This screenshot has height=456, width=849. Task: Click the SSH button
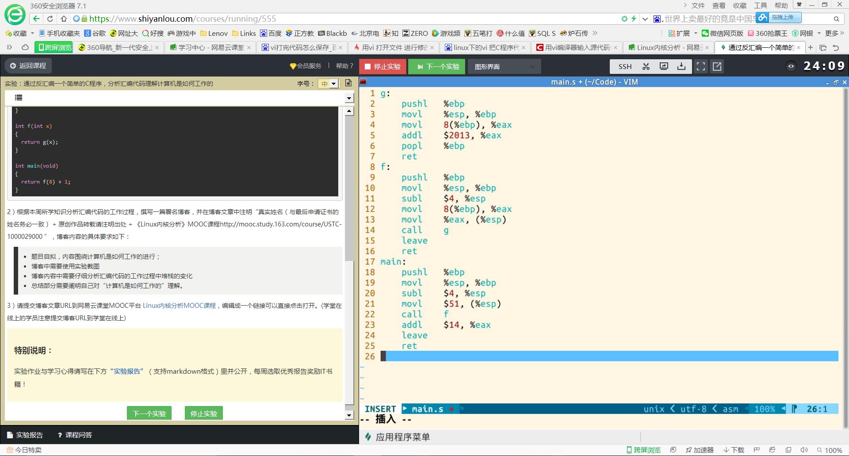[625, 66]
